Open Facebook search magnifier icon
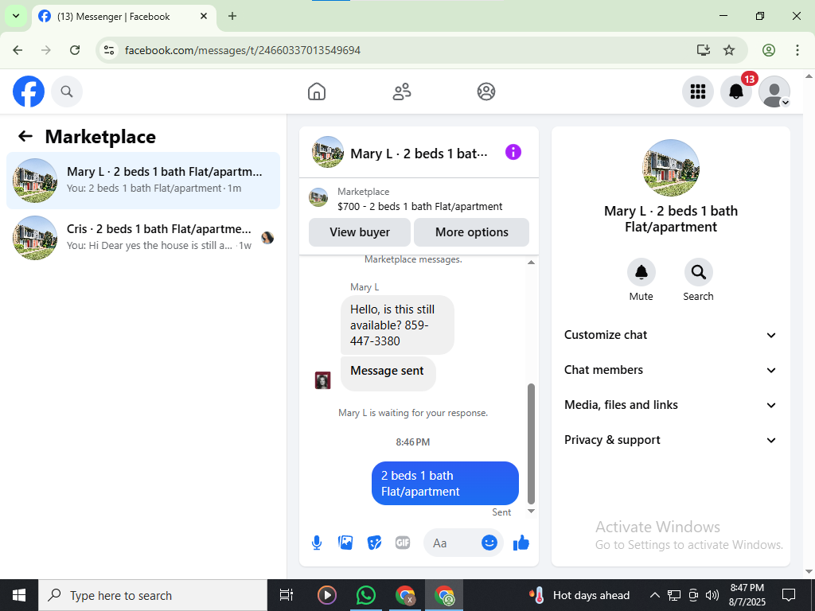The width and height of the screenshot is (815, 611). [67, 91]
